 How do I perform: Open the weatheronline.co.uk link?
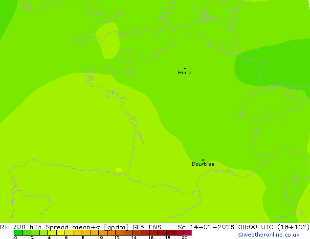269,235
